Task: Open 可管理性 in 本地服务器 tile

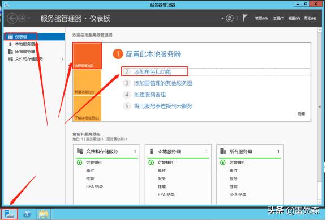Action: click(x=166, y=163)
